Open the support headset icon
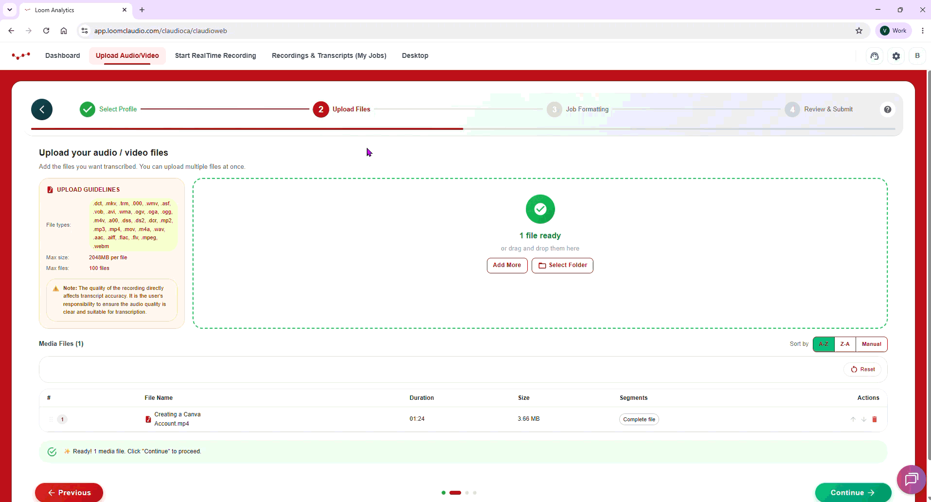 pyautogui.click(x=875, y=56)
